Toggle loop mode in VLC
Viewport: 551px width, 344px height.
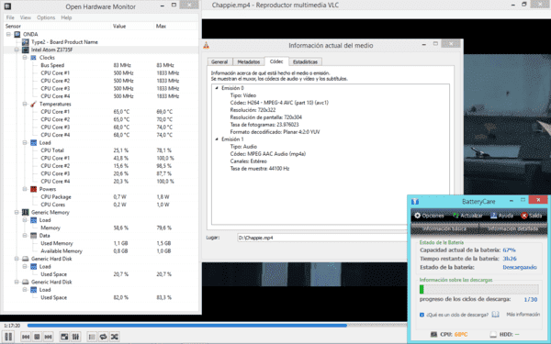coord(103,337)
